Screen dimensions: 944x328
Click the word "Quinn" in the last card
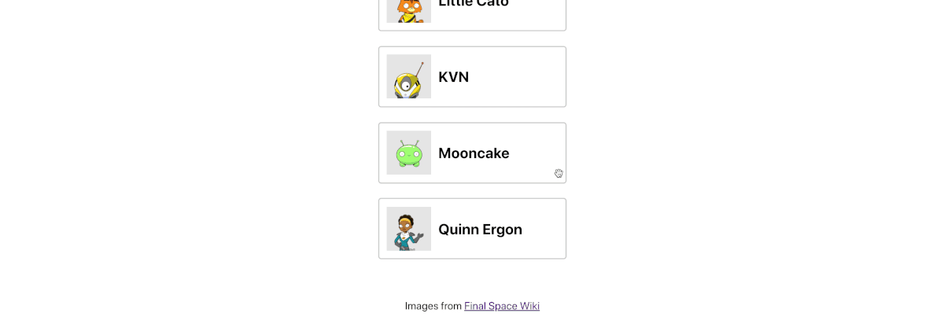[458, 230]
